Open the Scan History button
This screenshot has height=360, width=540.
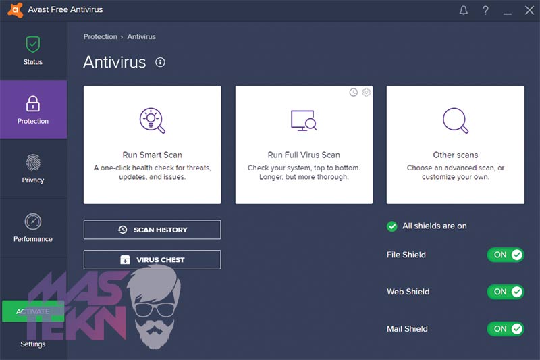coord(153,230)
